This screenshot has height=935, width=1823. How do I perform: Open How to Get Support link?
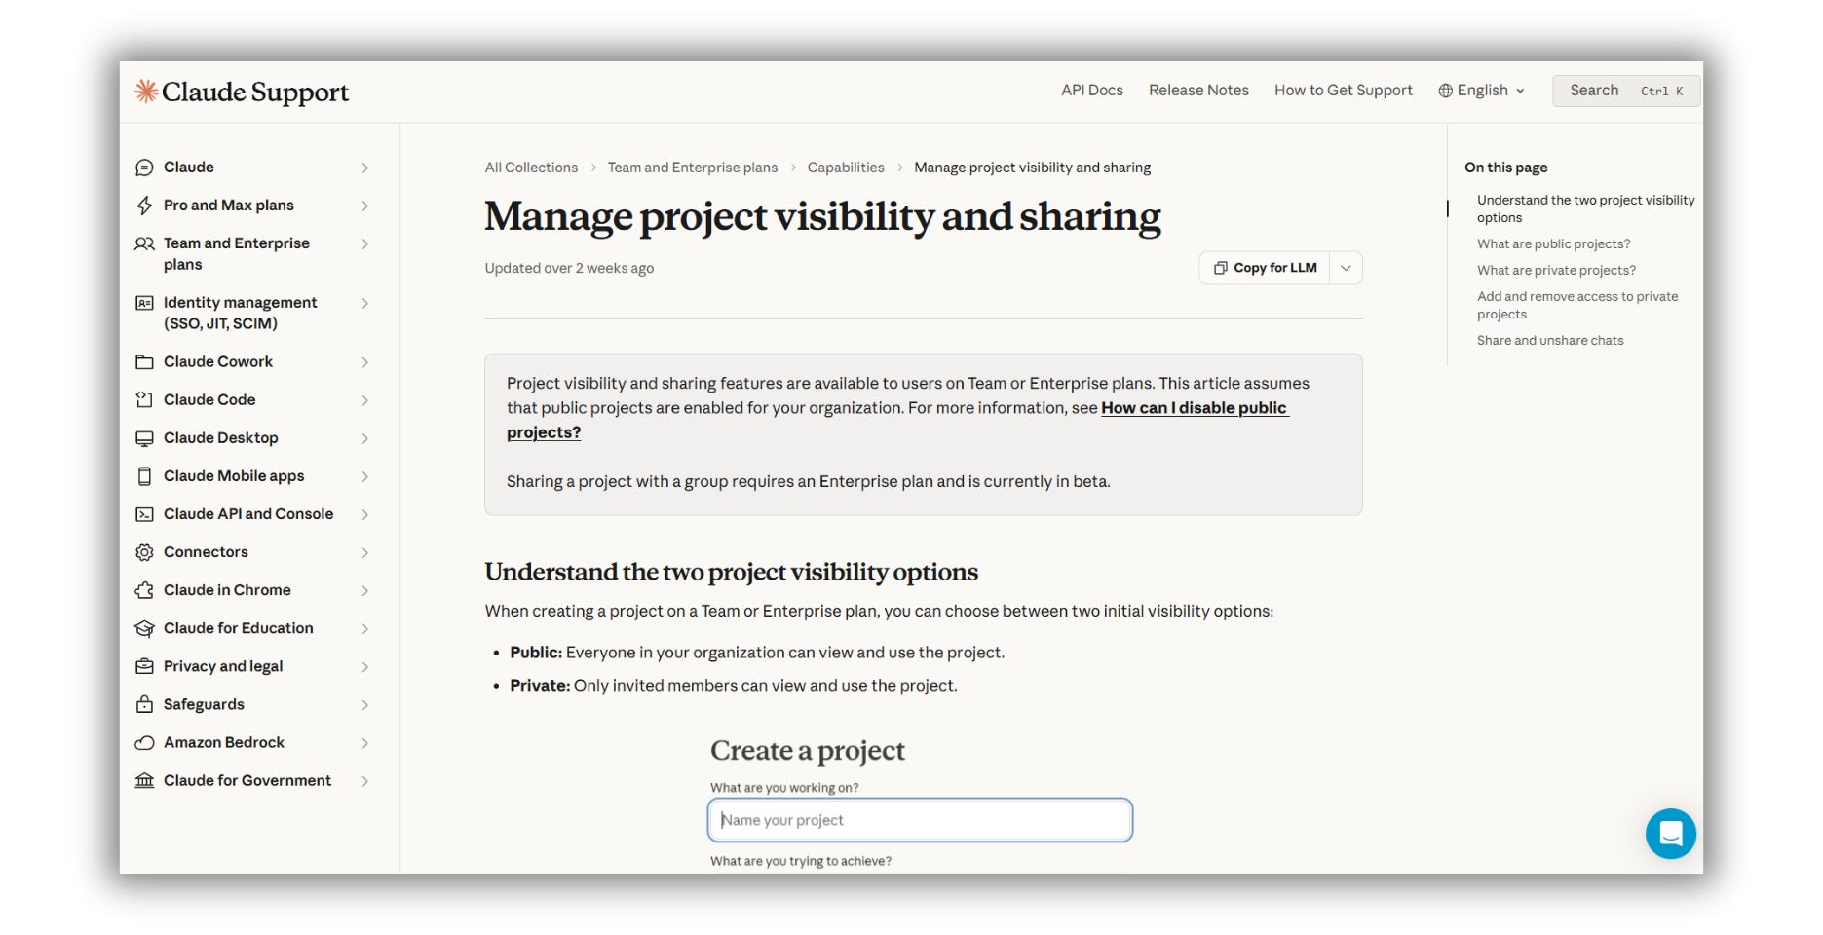point(1343,91)
